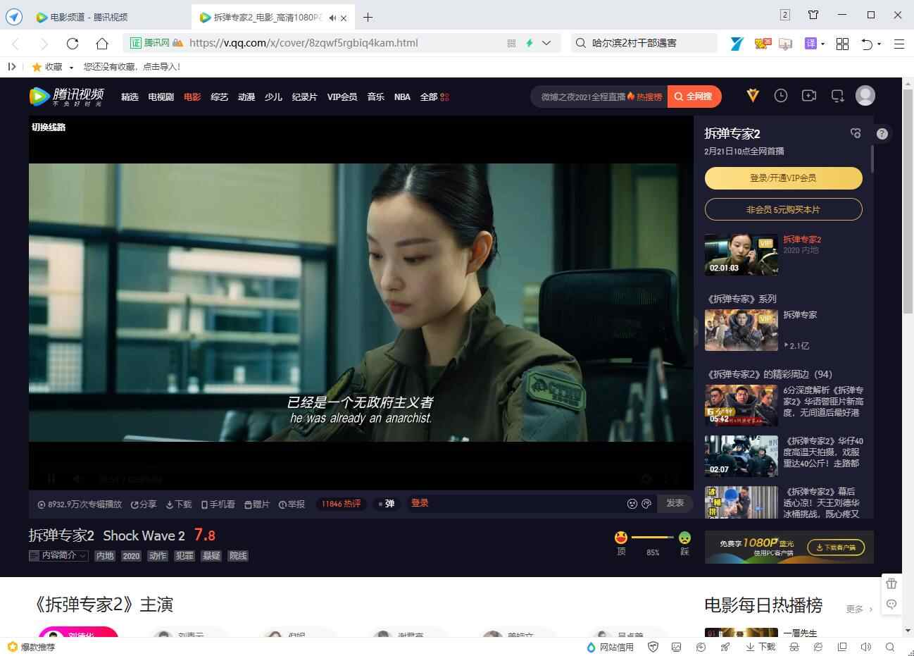Click the rocket accelerate icon in status bar
Screen dimensions: 914x656
tap(725, 647)
